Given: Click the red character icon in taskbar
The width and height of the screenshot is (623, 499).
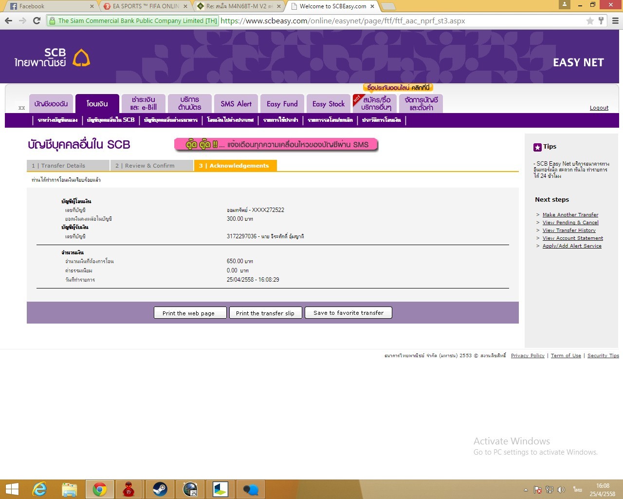Looking at the screenshot, I should click(x=128, y=489).
